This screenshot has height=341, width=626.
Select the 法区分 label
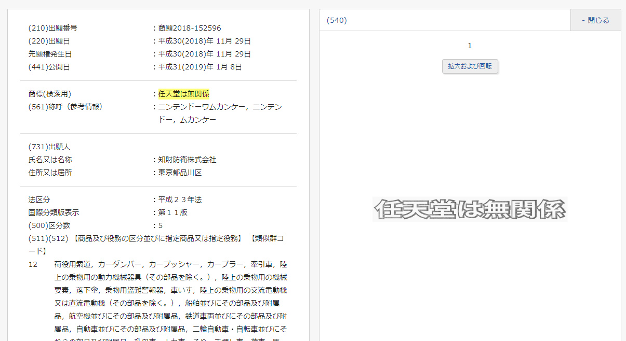[x=39, y=200]
